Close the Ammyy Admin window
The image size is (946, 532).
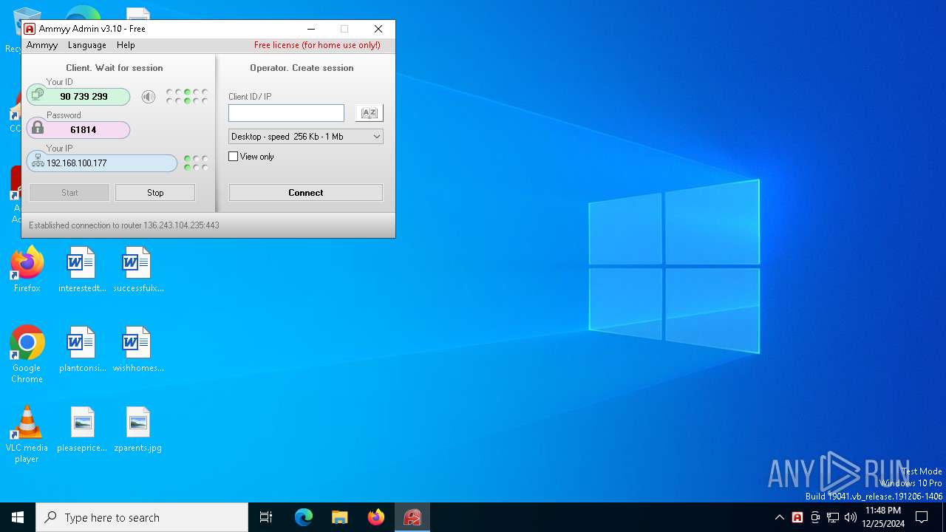pos(378,29)
